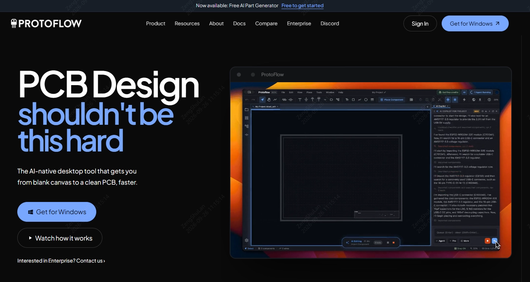
Task: Click the schematic sheet in the app canvas
Action: (x=341, y=177)
